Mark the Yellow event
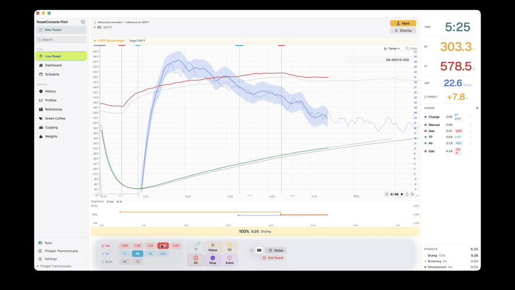This screenshot has width=515, height=290. (x=213, y=247)
